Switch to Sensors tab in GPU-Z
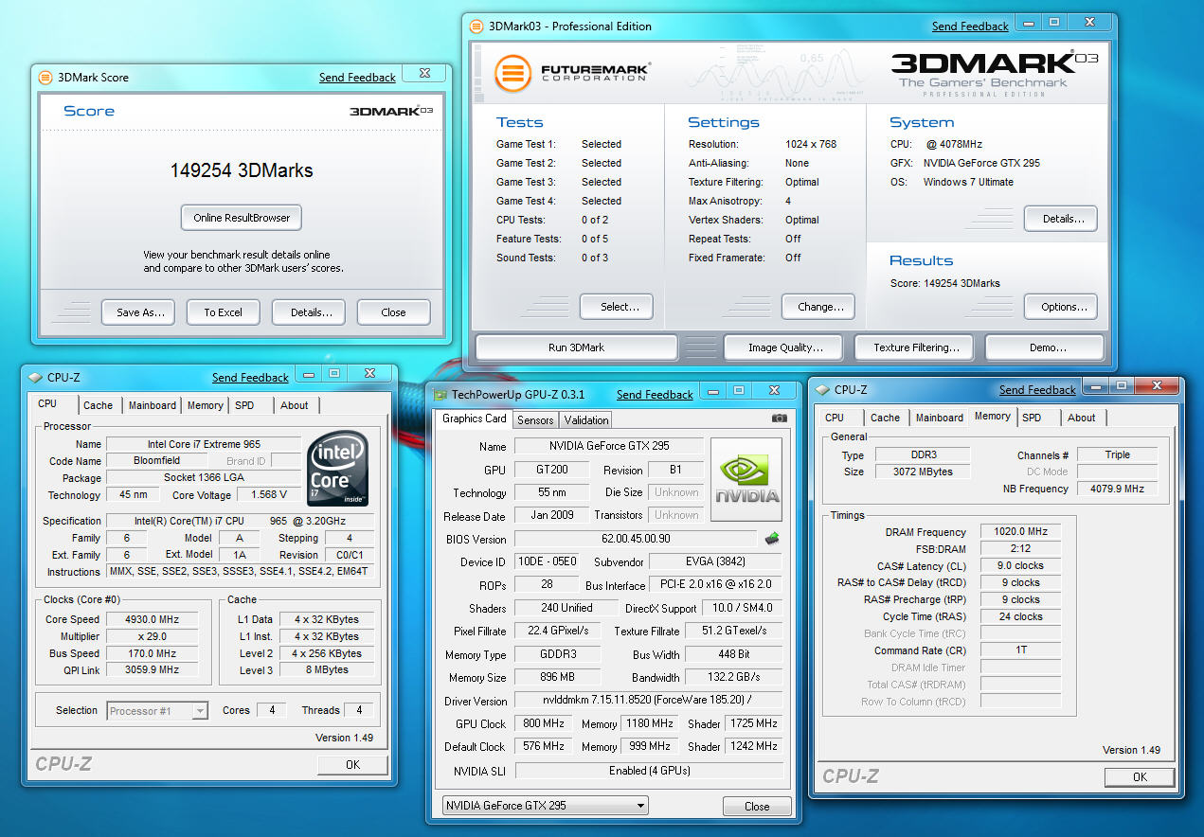Screen dimensions: 1204x837 pyautogui.click(x=535, y=420)
